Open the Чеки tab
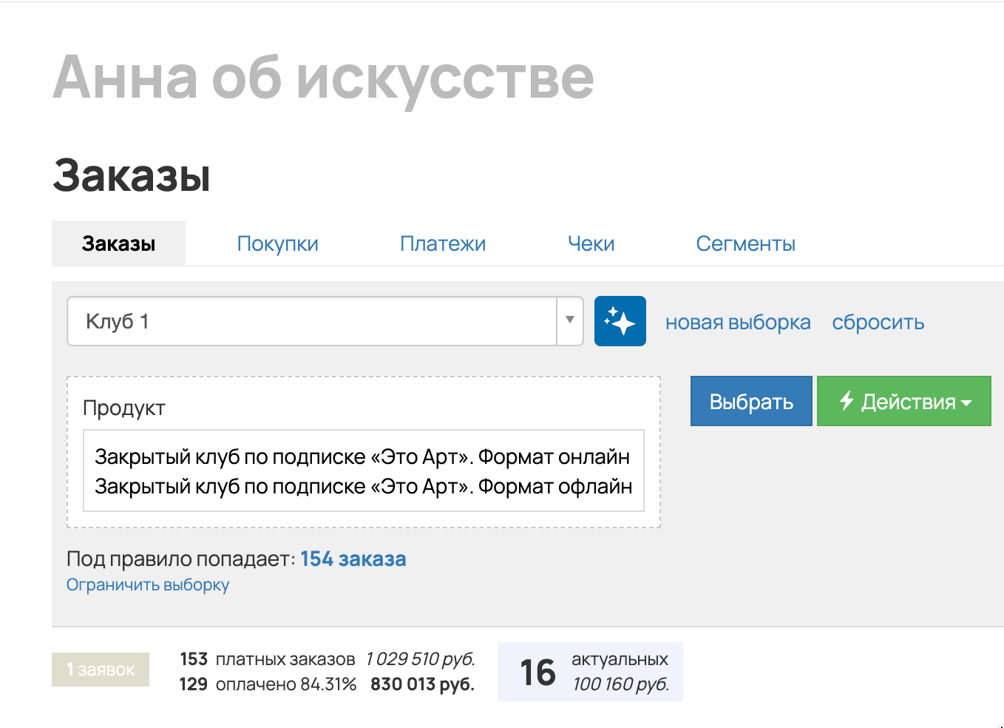 coord(591,243)
